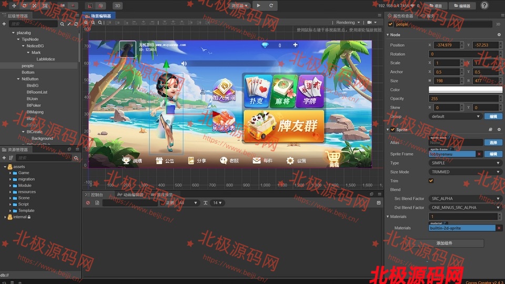Collapse the plazabg node
The height and width of the screenshot is (284, 505).
13,33
